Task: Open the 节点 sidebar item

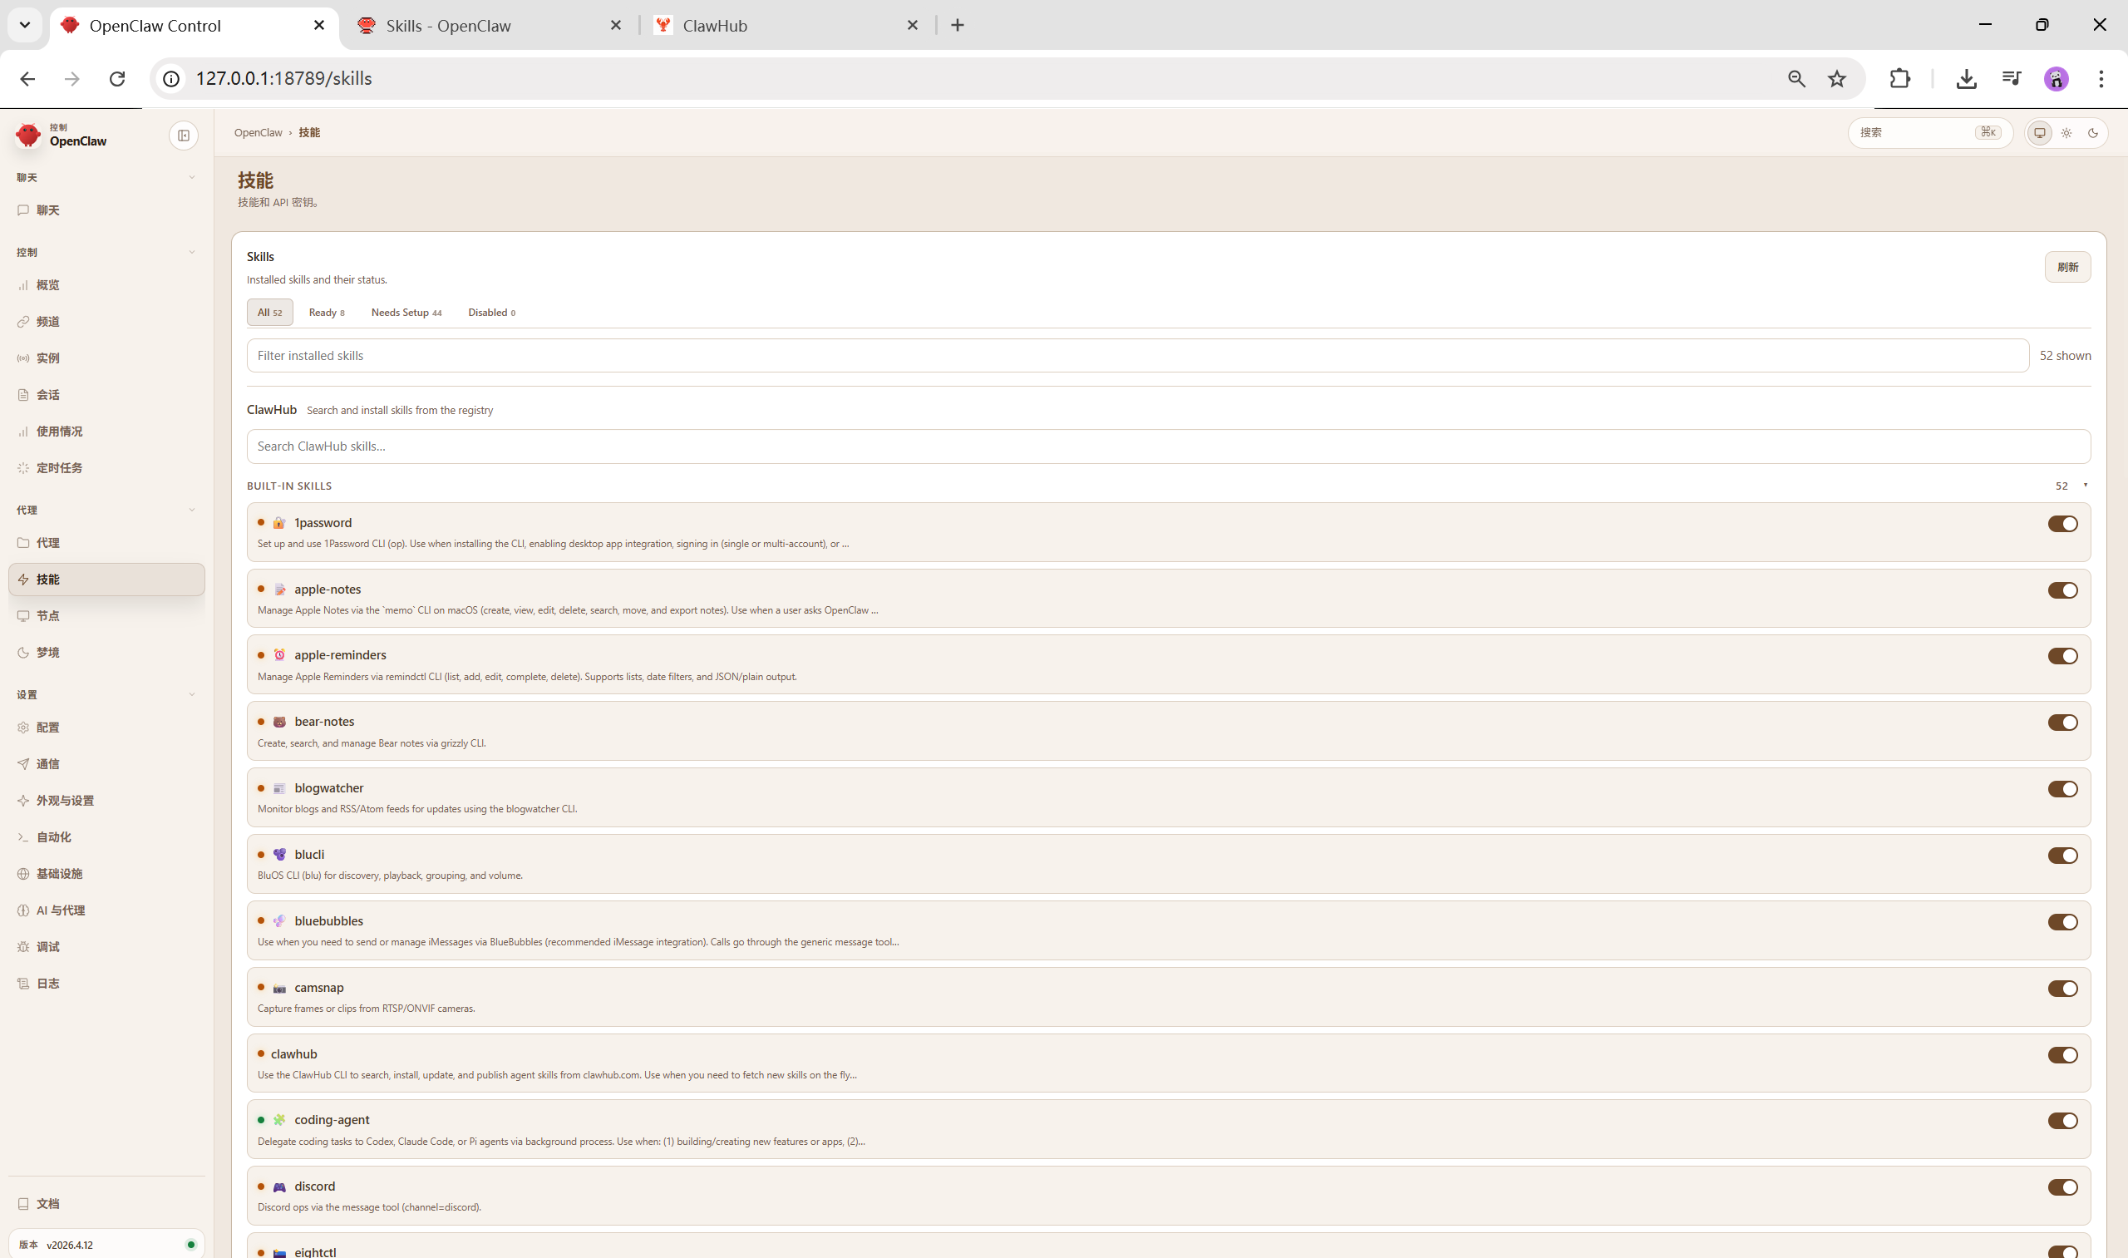Action: (x=47, y=615)
